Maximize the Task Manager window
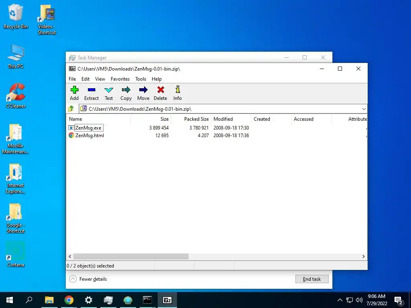The height and width of the screenshot is (308, 411). tap(305, 57)
